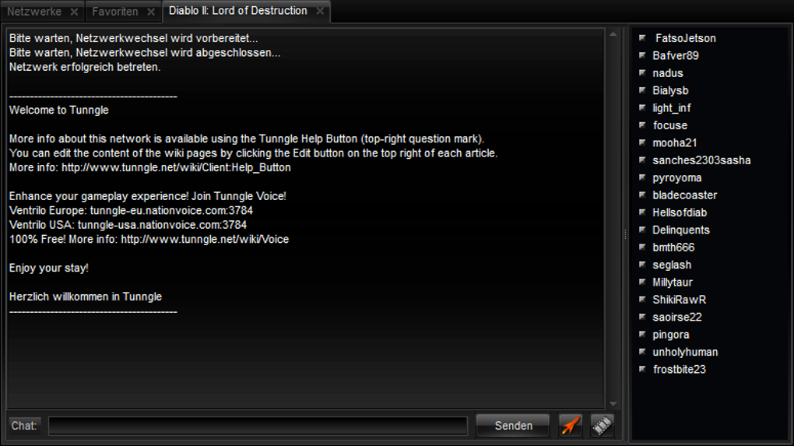Click the chat scrollbar down arrow
The height and width of the screenshot is (446, 794).
(613, 404)
